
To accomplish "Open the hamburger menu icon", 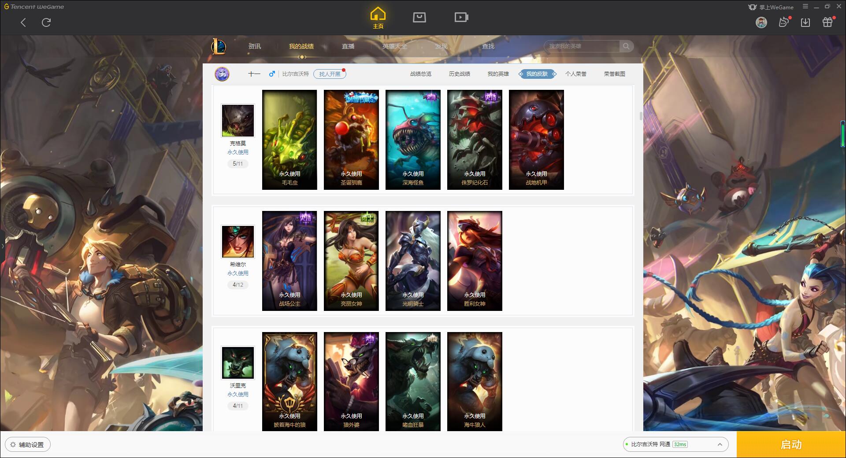I will (x=805, y=7).
